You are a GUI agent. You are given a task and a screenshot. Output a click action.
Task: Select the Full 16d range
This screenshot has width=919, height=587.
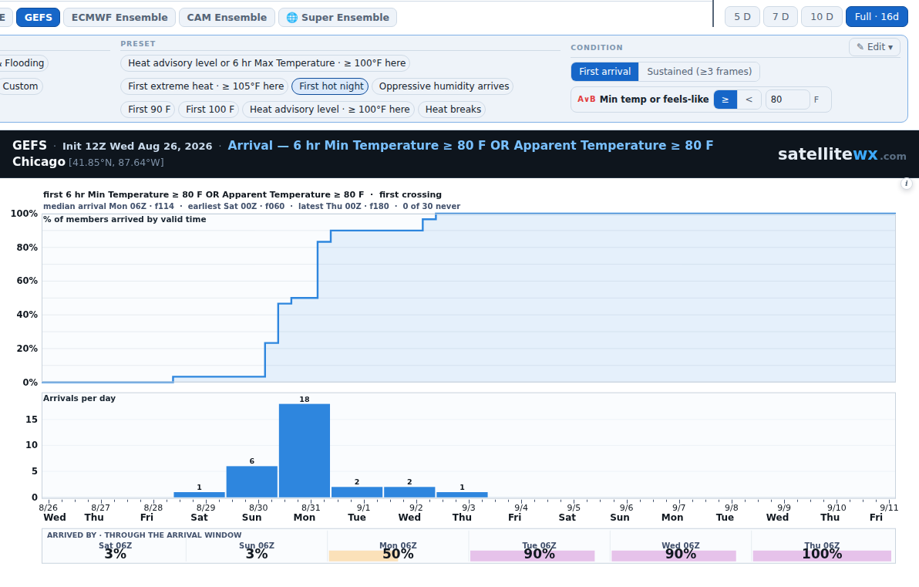pyautogui.click(x=877, y=17)
